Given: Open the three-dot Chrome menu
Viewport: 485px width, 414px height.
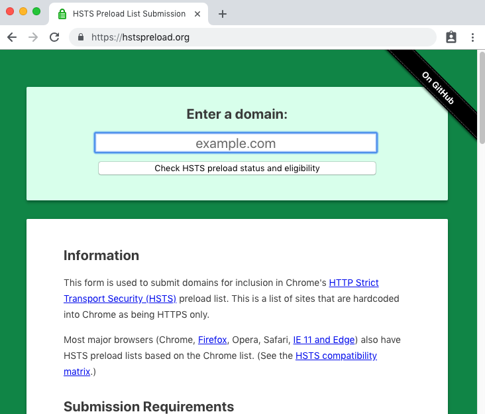Looking at the screenshot, I should point(472,37).
